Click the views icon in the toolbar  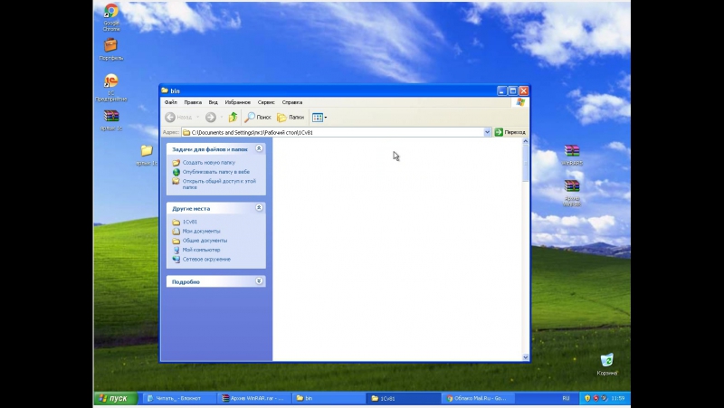(318, 118)
